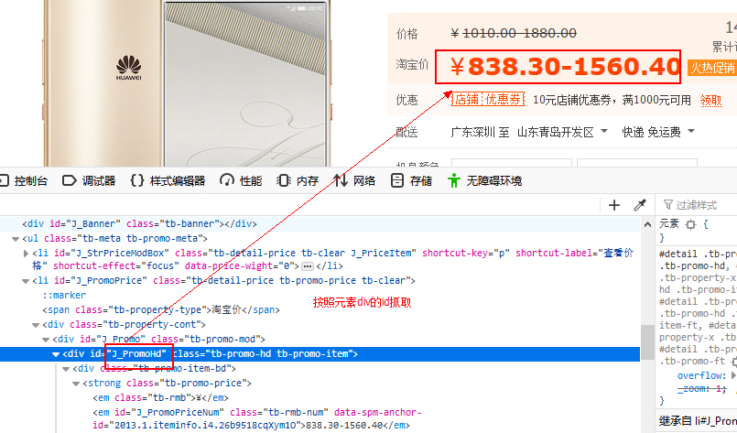Screen dimensions: 737x433
Task: Collapse the div tb-promo-item-bd node
Action: pyautogui.click(x=66, y=369)
